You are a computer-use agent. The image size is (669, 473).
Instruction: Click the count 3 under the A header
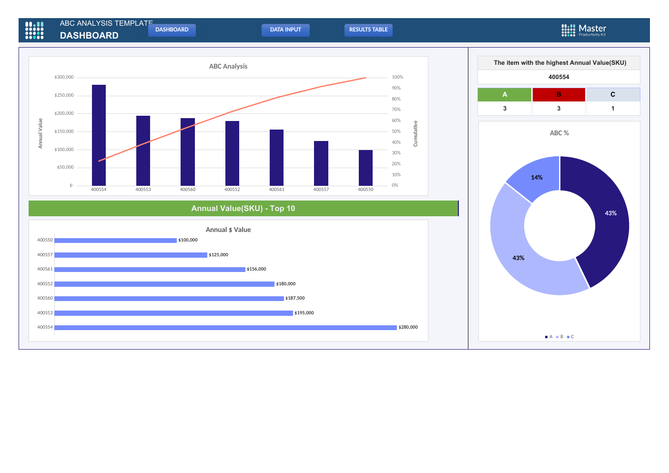click(x=505, y=109)
